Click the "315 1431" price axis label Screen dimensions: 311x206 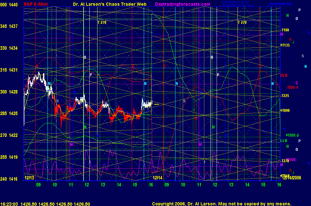pos(9,70)
